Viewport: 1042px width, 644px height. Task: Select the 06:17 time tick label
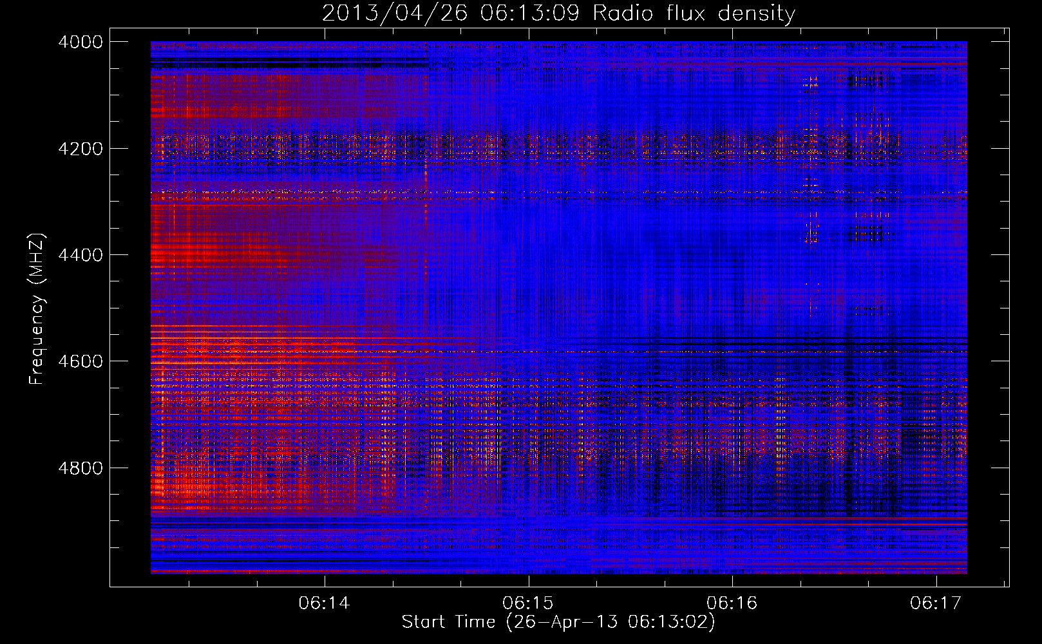(936, 603)
